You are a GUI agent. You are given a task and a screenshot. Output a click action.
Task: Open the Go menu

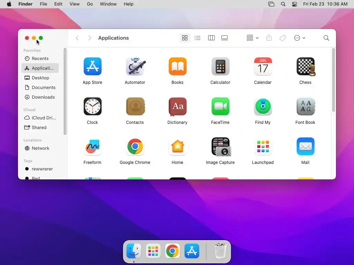(x=90, y=4)
